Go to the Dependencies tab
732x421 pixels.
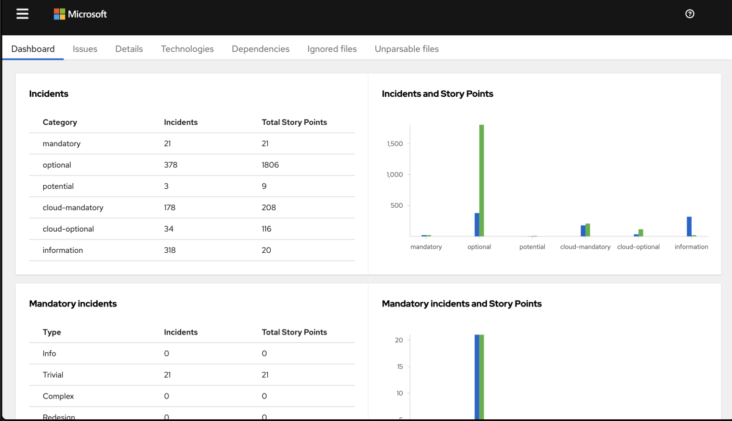pyautogui.click(x=260, y=49)
